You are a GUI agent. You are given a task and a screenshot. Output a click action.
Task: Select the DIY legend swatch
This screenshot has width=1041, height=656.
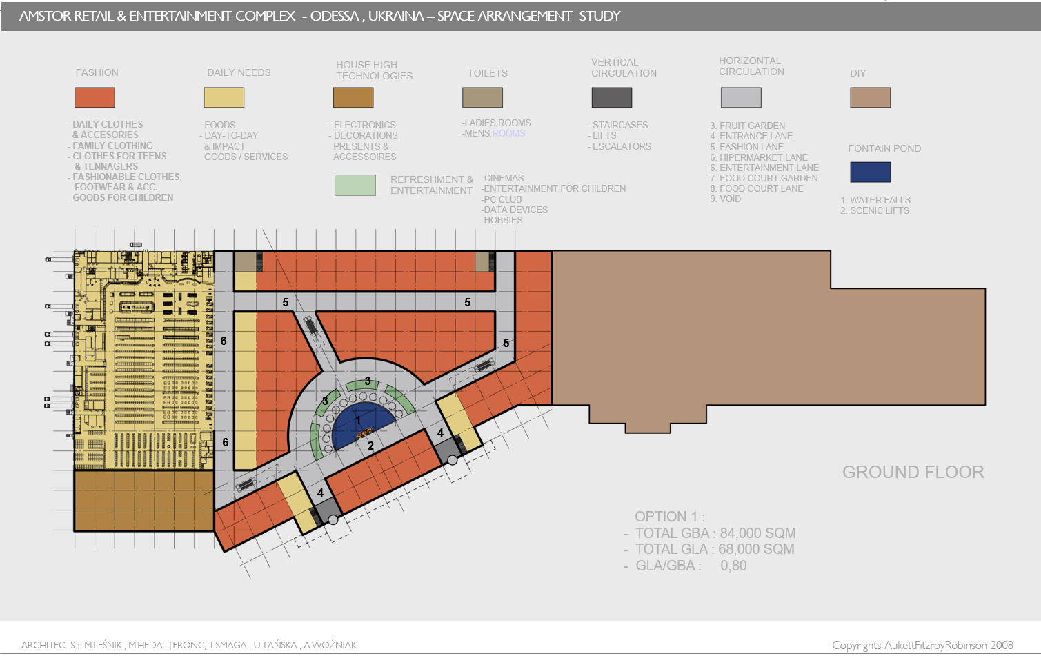871,97
